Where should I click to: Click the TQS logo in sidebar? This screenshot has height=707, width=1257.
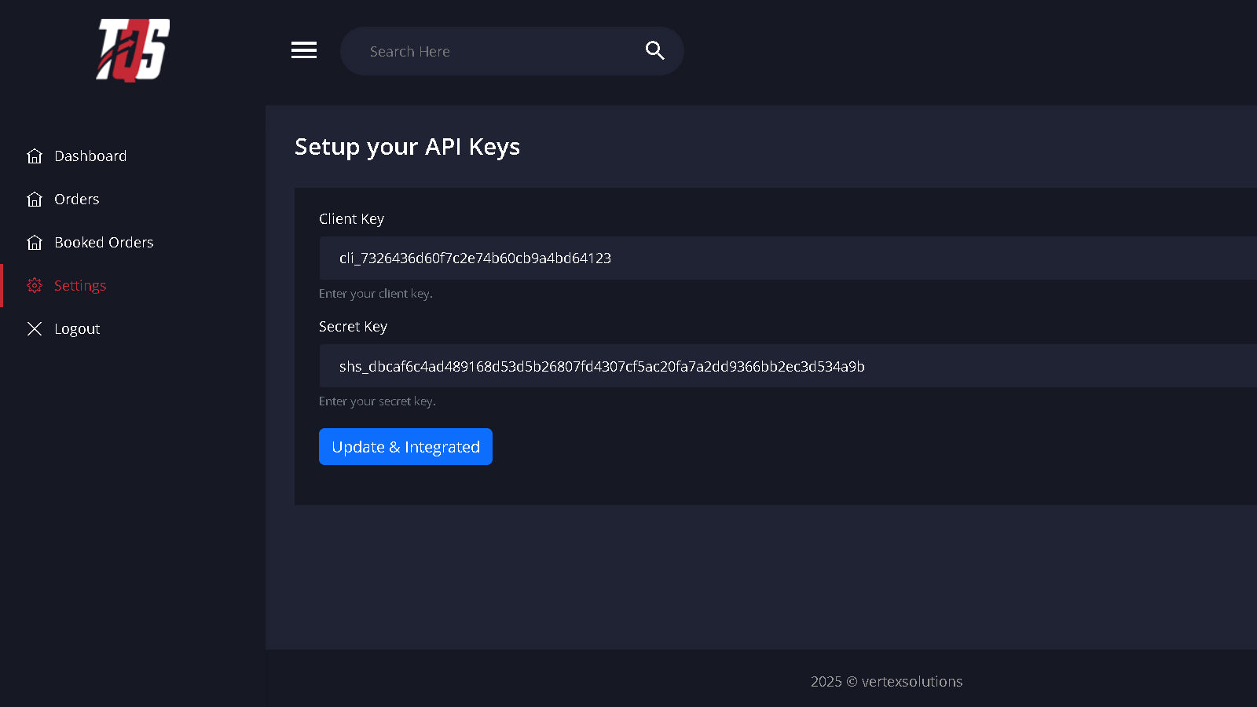[133, 50]
